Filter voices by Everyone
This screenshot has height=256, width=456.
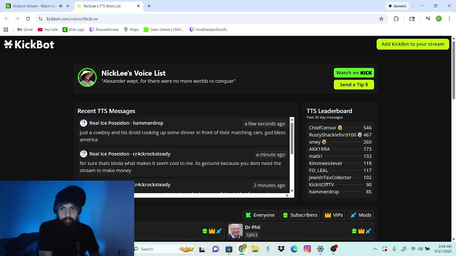pyautogui.click(x=260, y=215)
